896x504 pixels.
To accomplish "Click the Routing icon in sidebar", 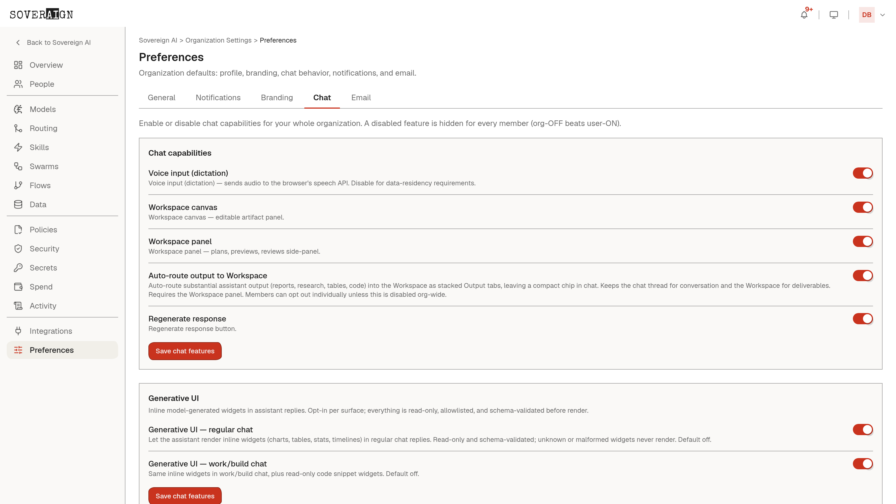I will pos(18,128).
